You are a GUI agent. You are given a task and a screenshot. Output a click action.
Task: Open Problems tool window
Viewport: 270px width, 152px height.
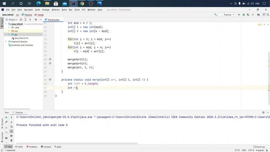[x=32, y=147]
